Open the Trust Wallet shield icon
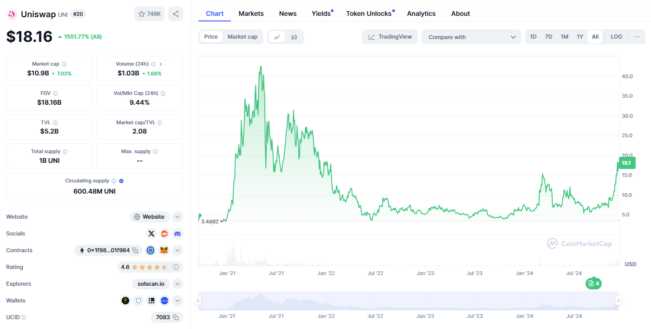 [138, 301]
